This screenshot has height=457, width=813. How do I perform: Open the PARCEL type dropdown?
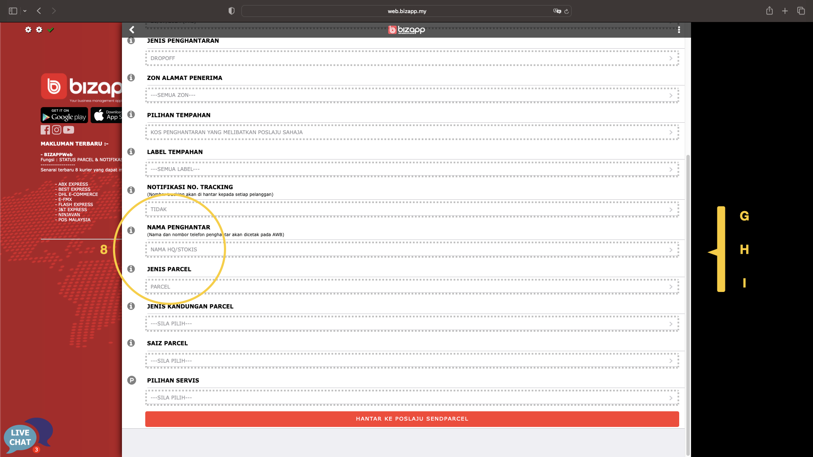(x=412, y=286)
